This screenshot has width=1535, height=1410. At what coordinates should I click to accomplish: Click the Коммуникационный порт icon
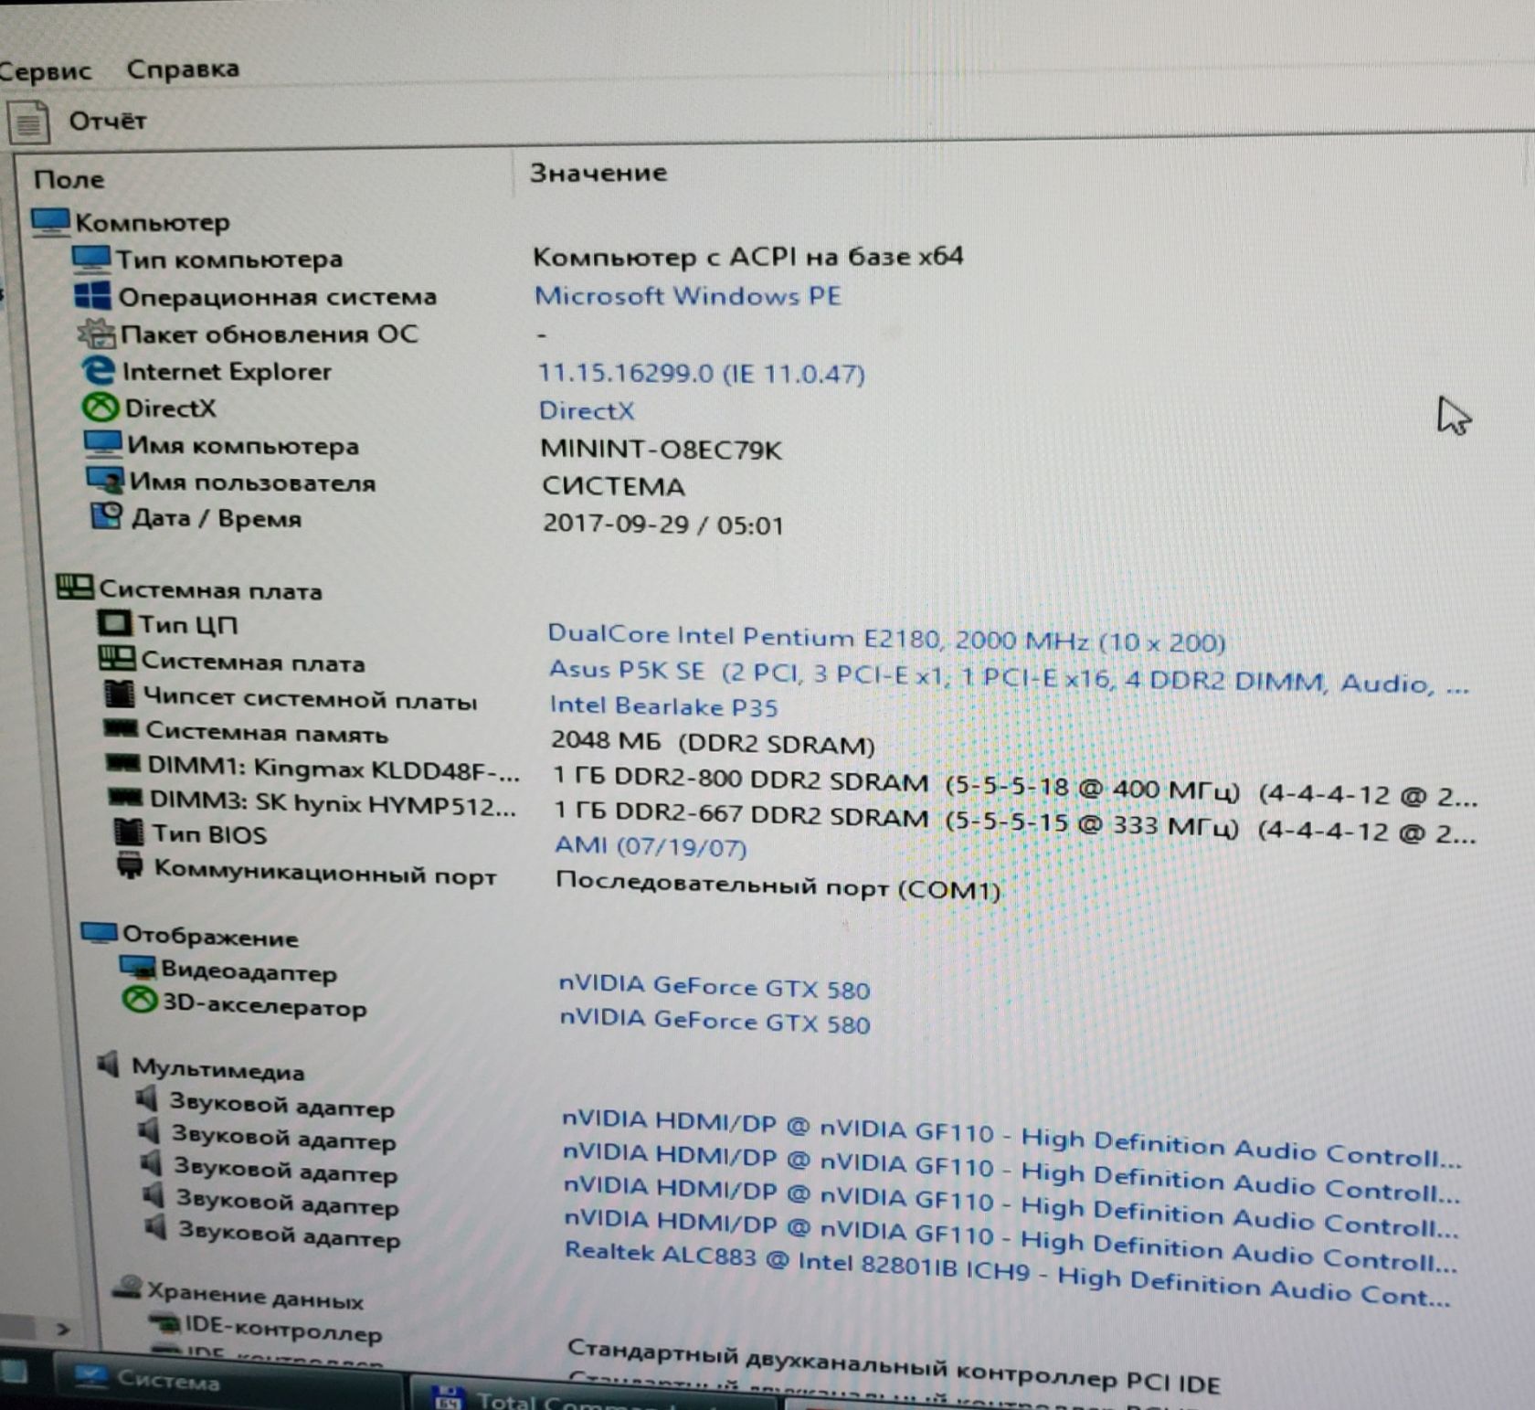point(131,865)
